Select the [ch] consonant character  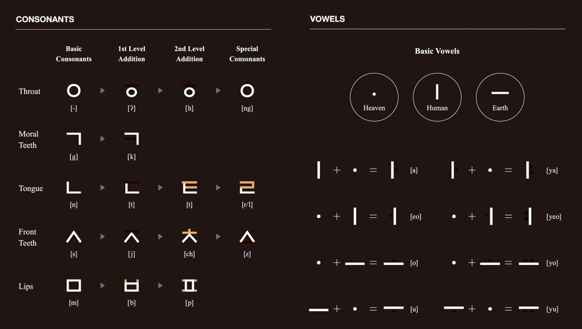(189, 236)
